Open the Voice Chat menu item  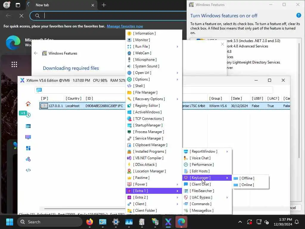(x=207, y=158)
